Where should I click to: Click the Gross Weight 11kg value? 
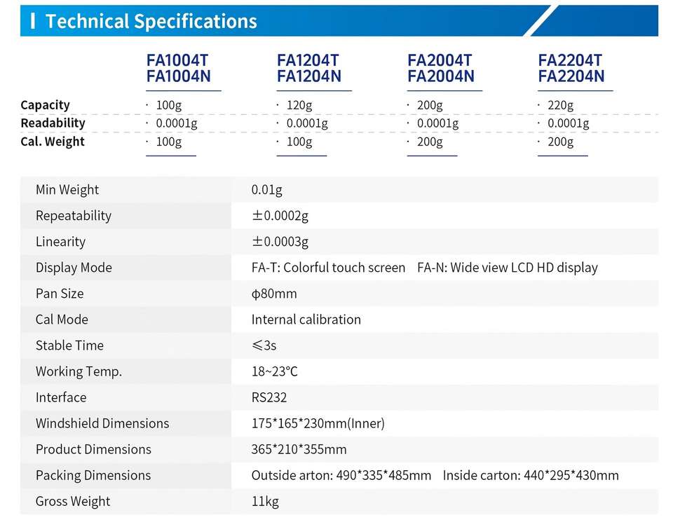click(265, 502)
